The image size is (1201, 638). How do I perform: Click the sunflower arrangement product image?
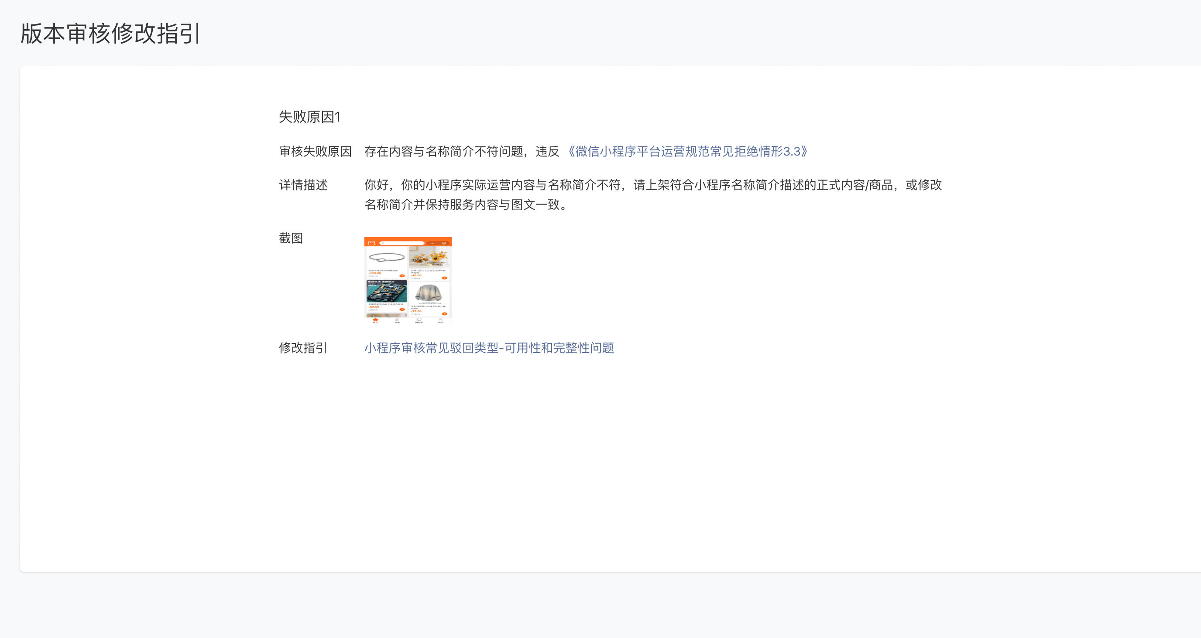coord(429,257)
